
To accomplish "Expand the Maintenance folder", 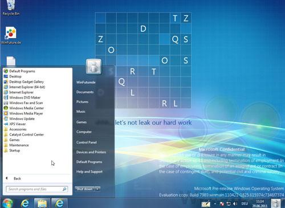I will (16, 145).
